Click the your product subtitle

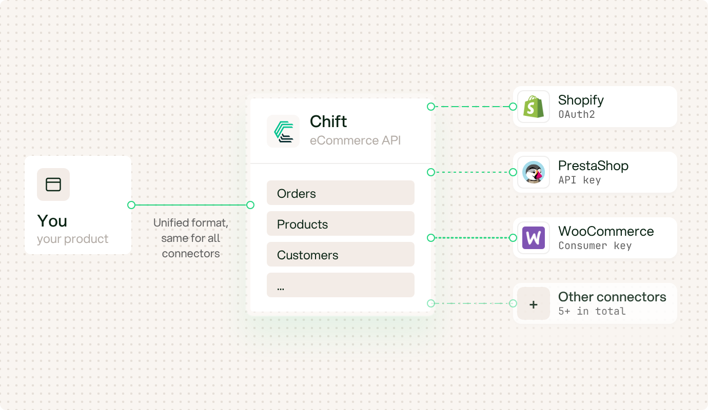pos(73,239)
